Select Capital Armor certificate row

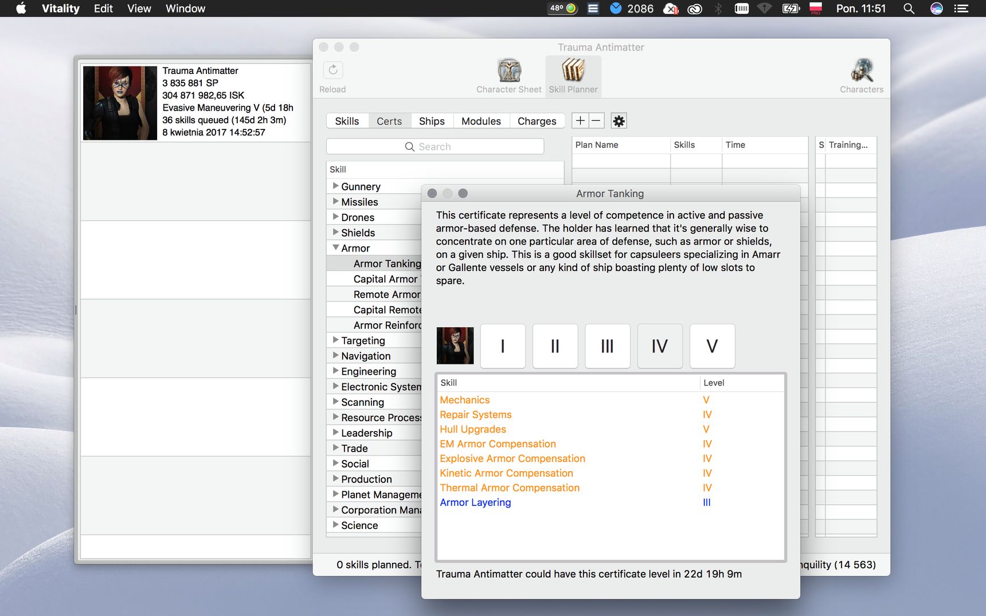click(374, 279)
